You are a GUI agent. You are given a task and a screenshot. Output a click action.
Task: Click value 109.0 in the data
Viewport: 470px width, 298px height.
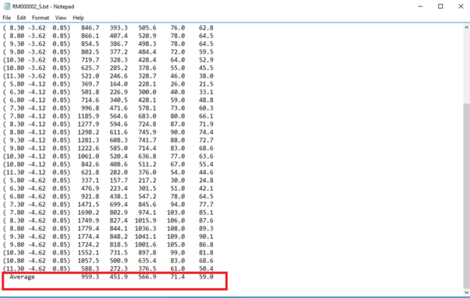pyautogui.click(x=176, y=237)
